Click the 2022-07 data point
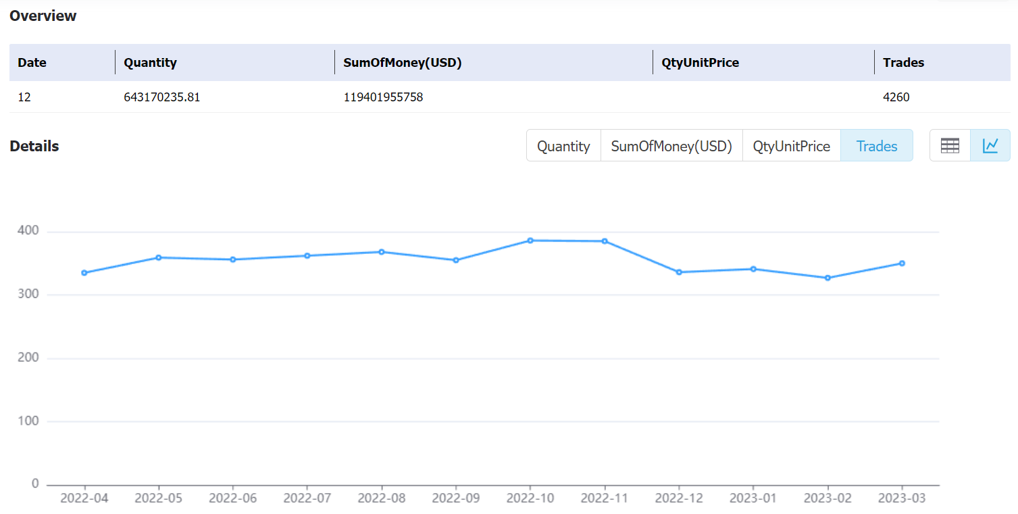This screenshot has height=514, width=1018. pyautogui.click(x=307, y=255)
